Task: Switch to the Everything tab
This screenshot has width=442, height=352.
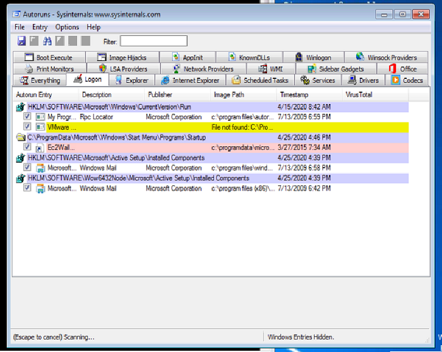Action: 40,80
